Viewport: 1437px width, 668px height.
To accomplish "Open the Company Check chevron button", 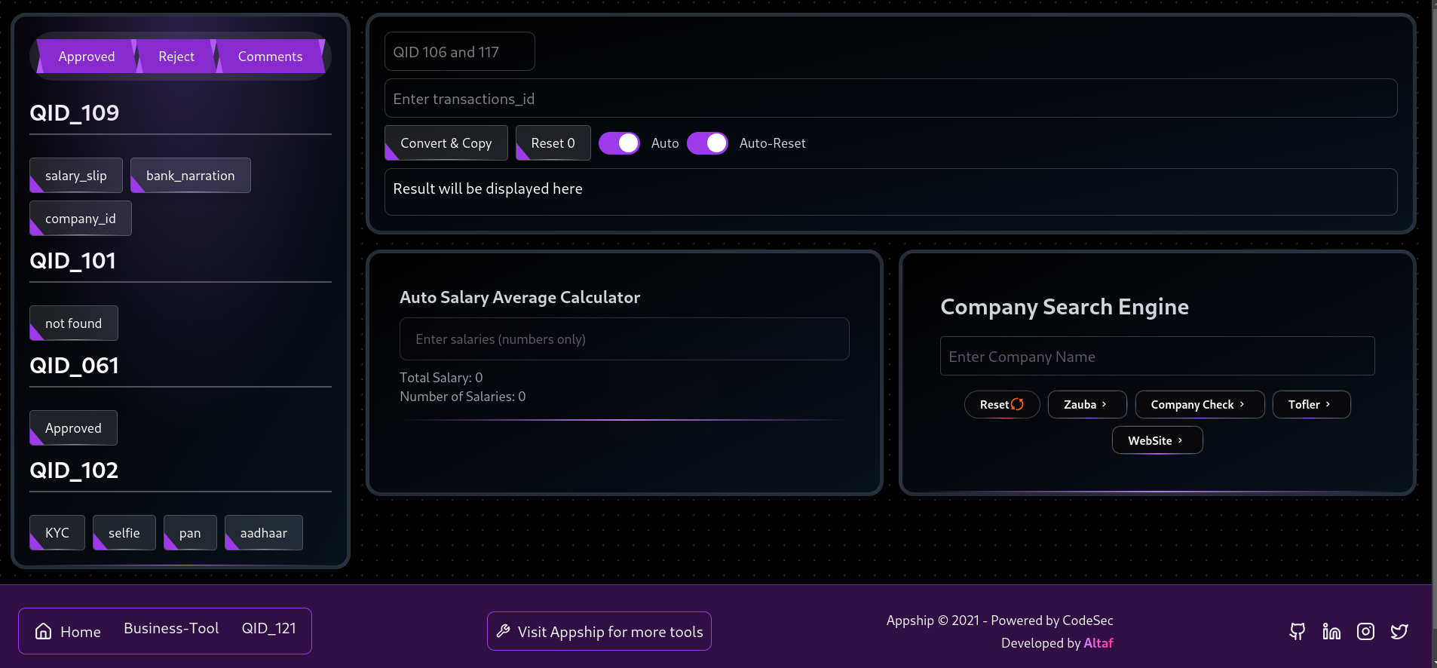I will pos(1199,405).
